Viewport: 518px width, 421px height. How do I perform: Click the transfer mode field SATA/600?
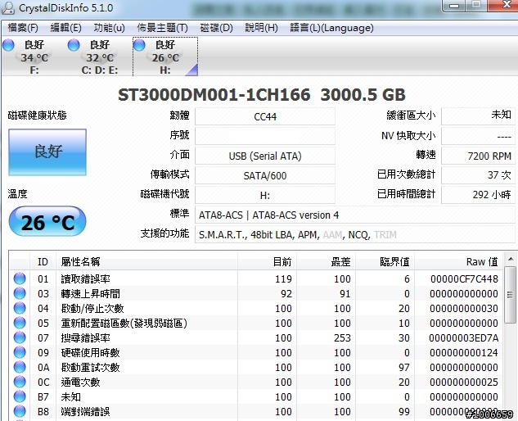[265, 175]
